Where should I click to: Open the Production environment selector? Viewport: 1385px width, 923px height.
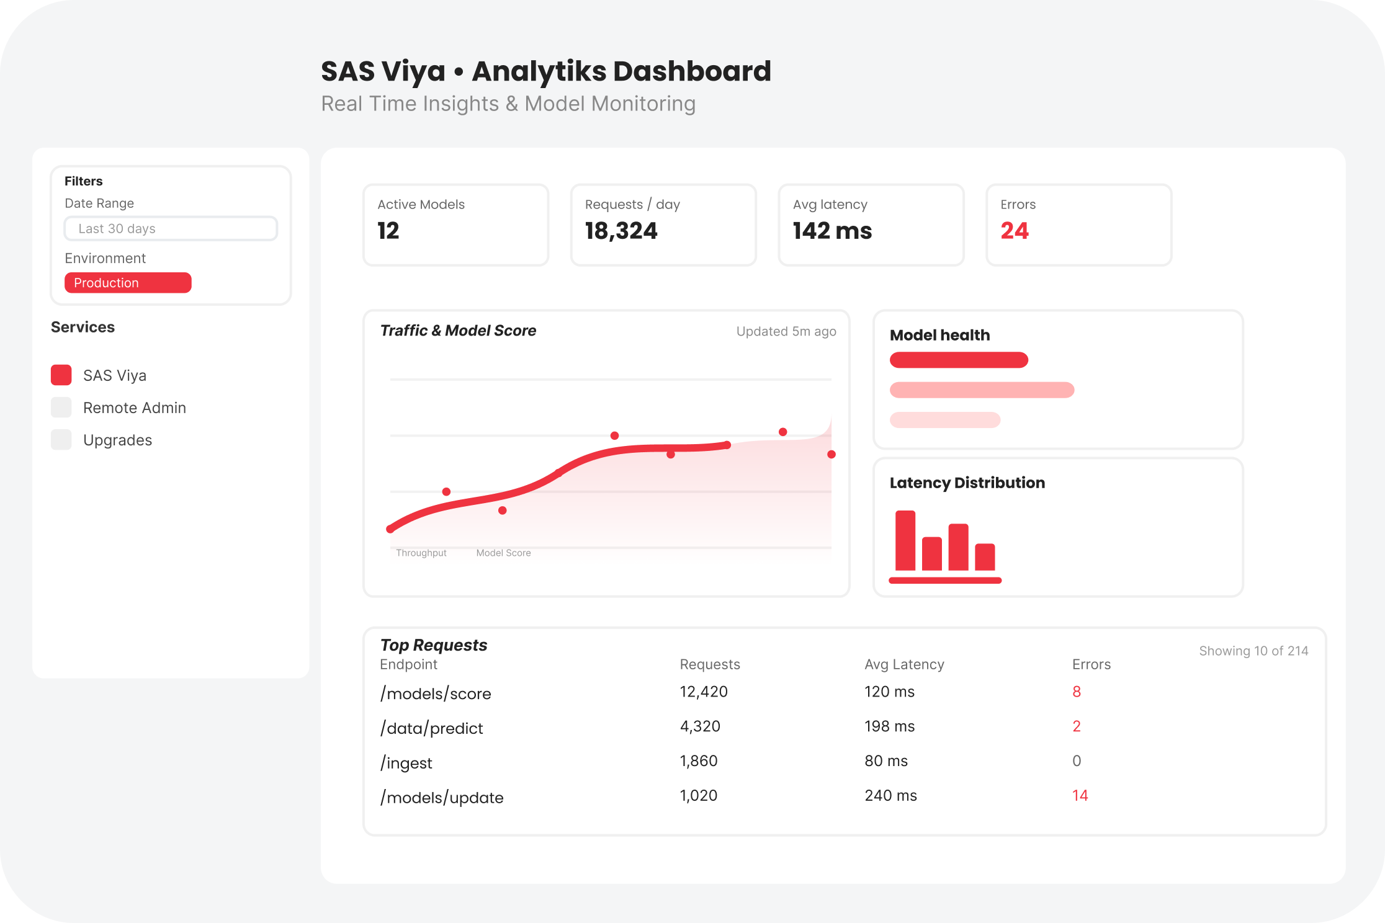tap(128, 282)
